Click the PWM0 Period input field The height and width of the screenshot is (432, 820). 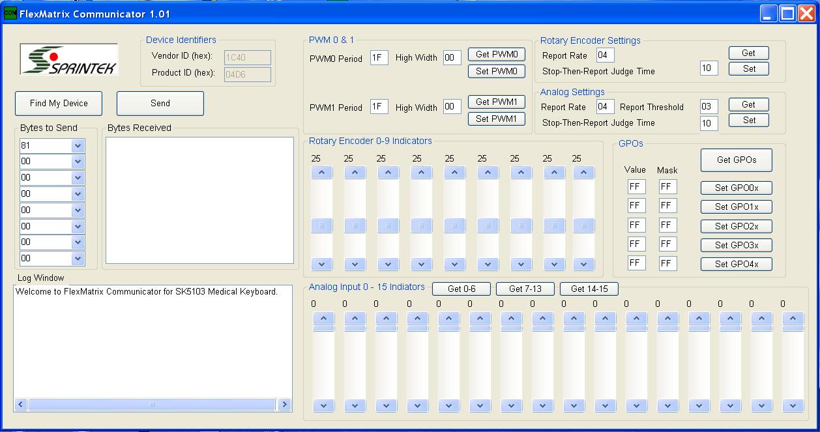click(x=379, y=58)
